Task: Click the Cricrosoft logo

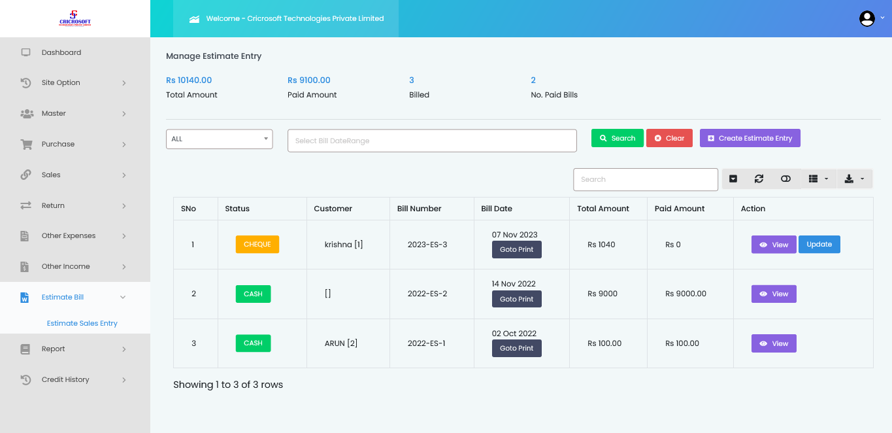Action: pos(75,18)
